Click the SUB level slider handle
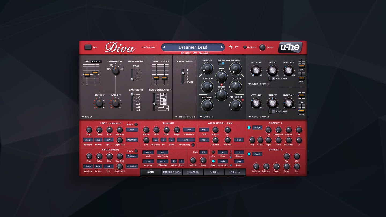The width and height of the screenshot is (386, 217). click(x=156, y=78)
